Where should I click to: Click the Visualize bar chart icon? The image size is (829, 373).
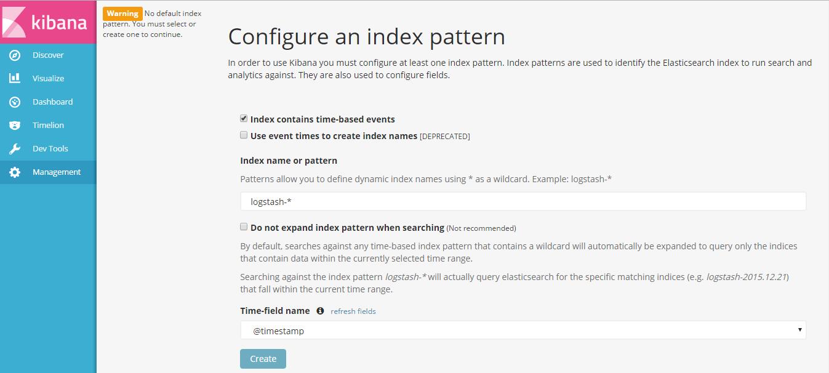point(15,79)
